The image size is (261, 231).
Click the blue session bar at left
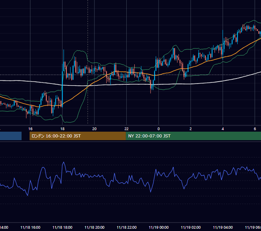click(11, 136)
